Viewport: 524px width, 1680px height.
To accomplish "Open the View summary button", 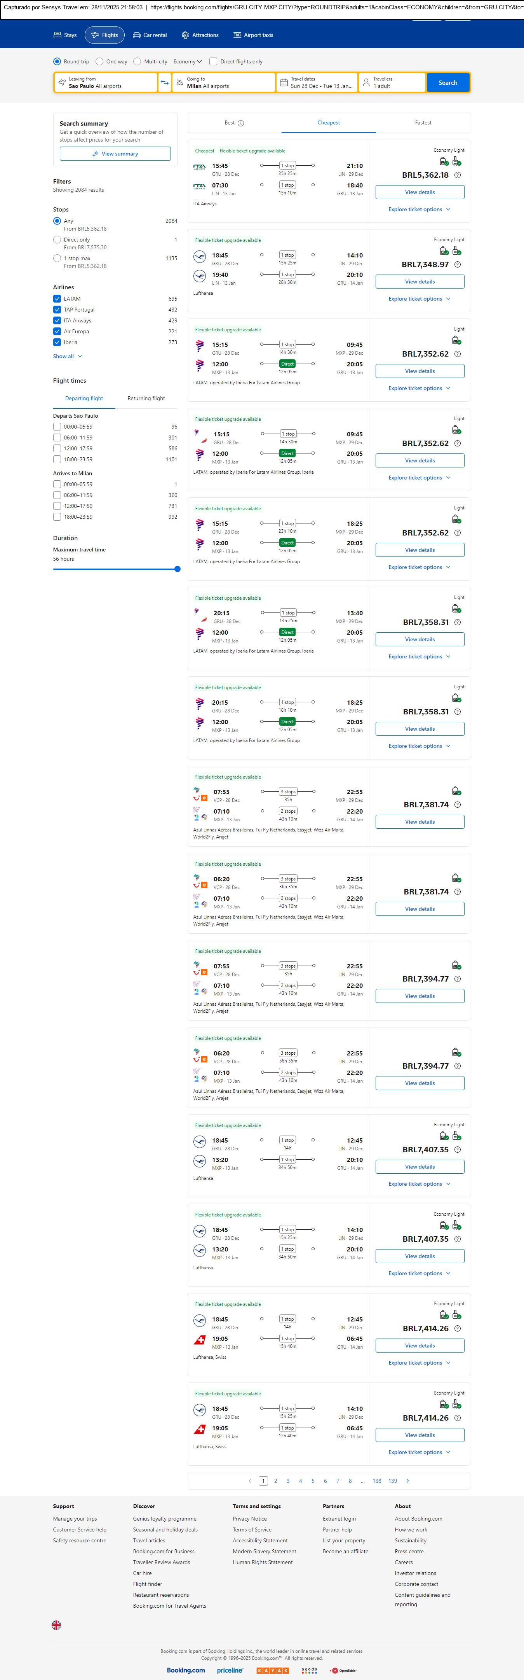I will (x=115, y=154).
